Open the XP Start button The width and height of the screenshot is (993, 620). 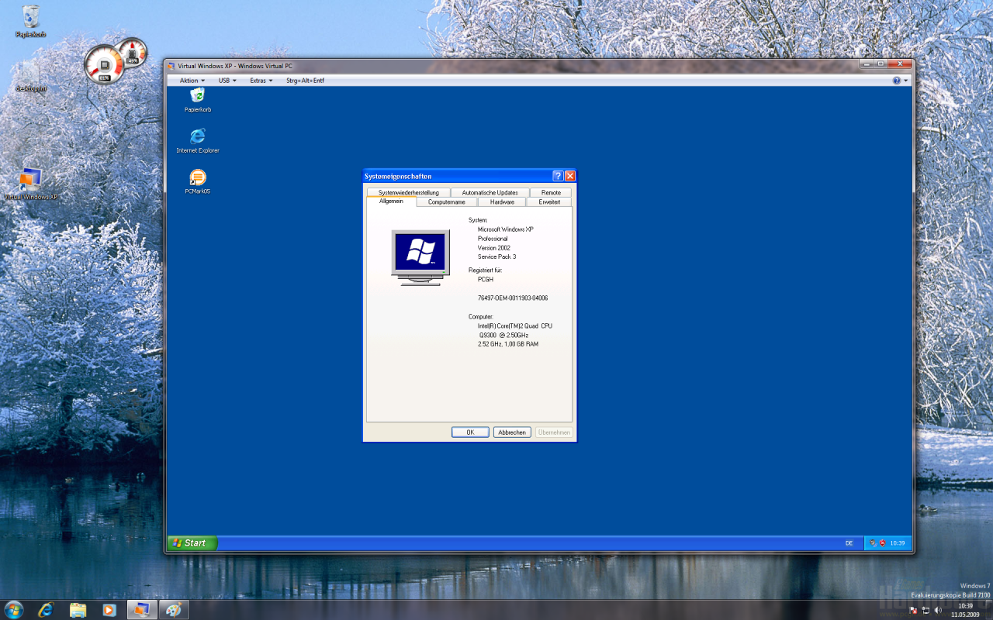coord(192,543)
